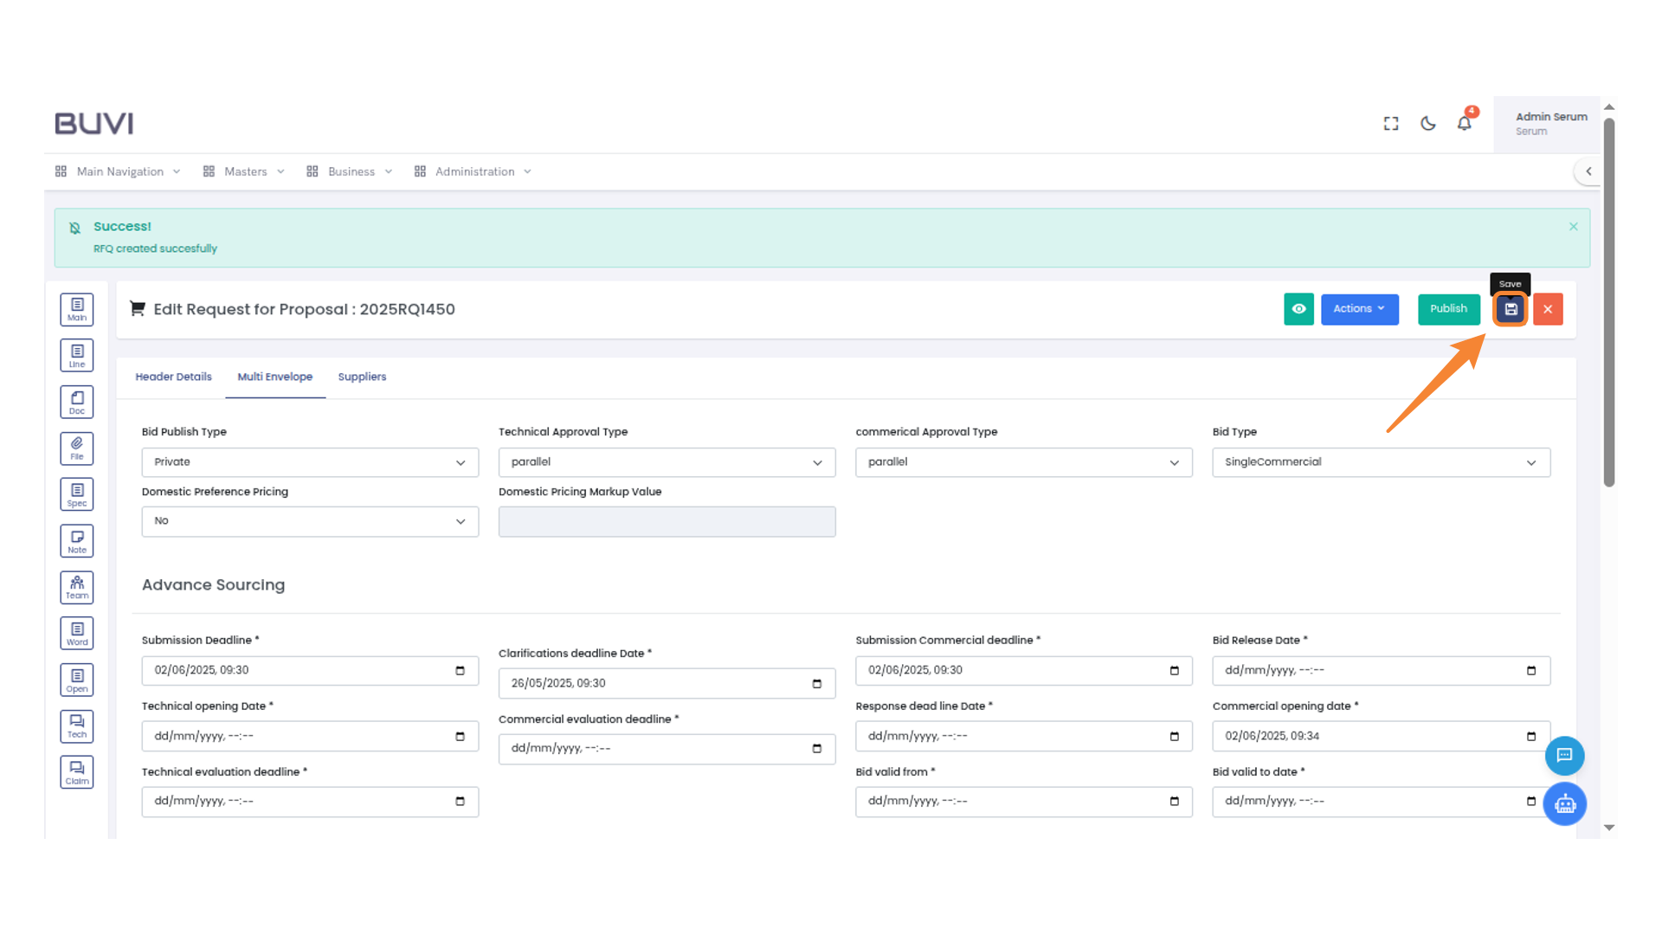Click the green eye preview button

point(1298,309)
